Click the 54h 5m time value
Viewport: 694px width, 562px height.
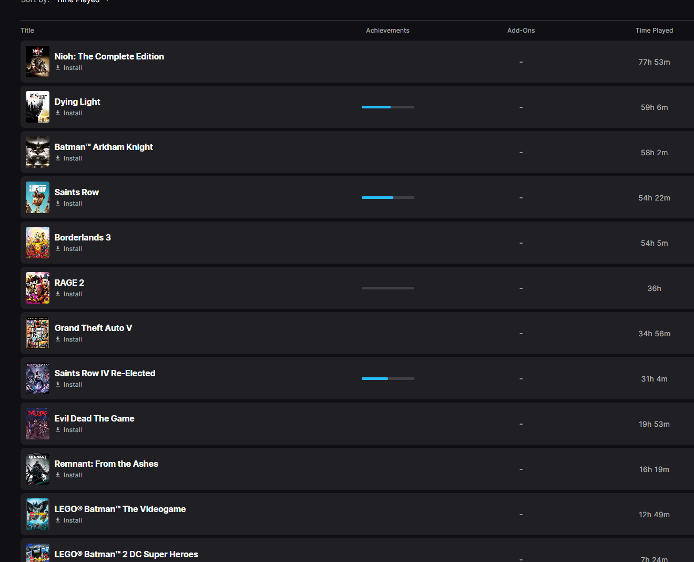coord(655,243)
